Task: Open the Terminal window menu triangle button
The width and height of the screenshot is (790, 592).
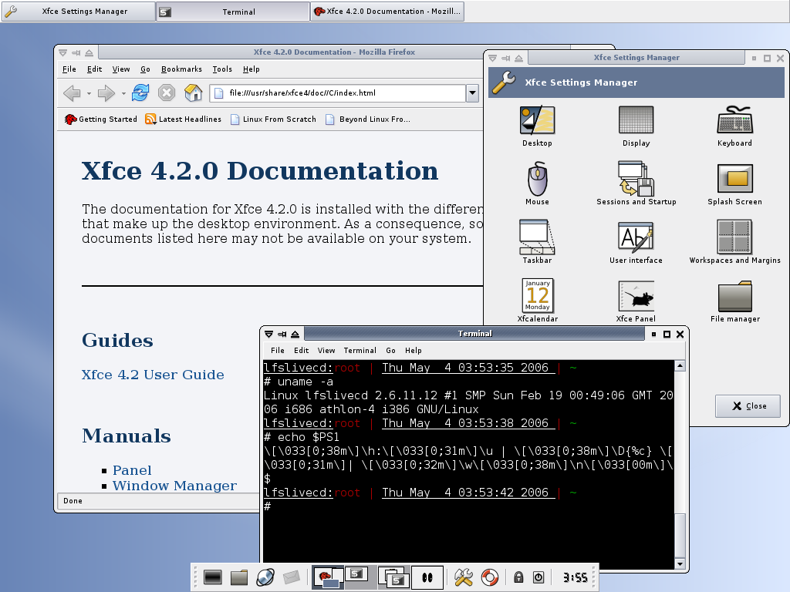Action: [x=269, y=335]
